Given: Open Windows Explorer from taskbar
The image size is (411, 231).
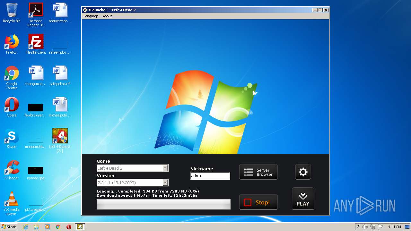Looking at the screenshot, I should (x=36, y=227).
